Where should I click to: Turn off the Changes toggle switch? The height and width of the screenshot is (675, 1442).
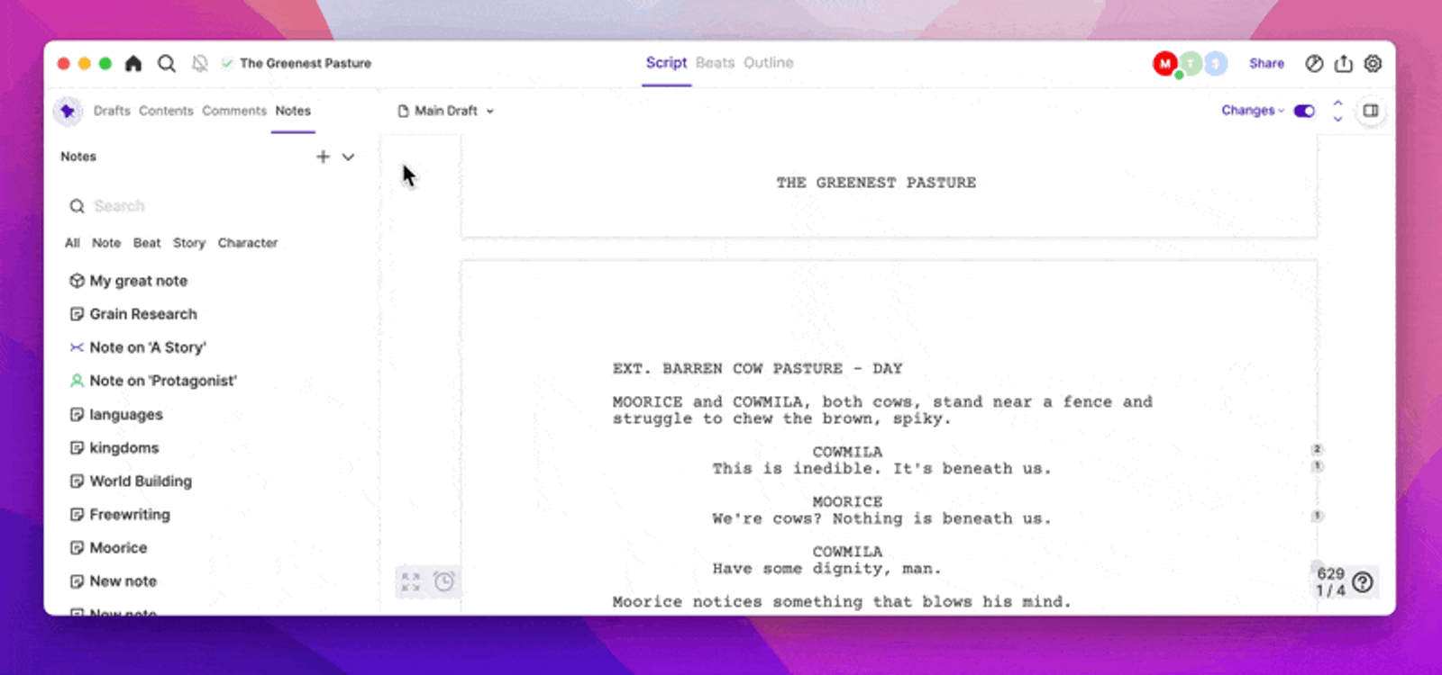point(1304,111)
